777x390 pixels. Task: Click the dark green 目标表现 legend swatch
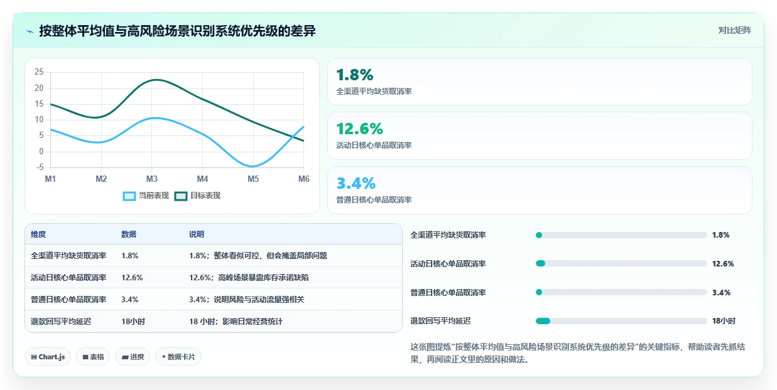pos(181,196)
